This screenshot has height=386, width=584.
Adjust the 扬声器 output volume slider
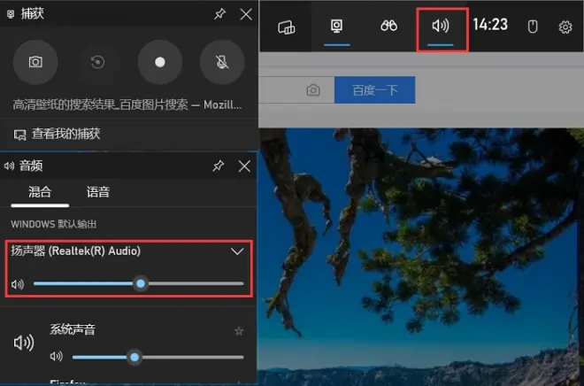[x=139, y=283]
